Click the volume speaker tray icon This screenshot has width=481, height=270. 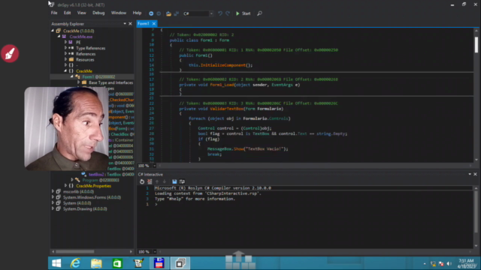[x=449, y=263]
